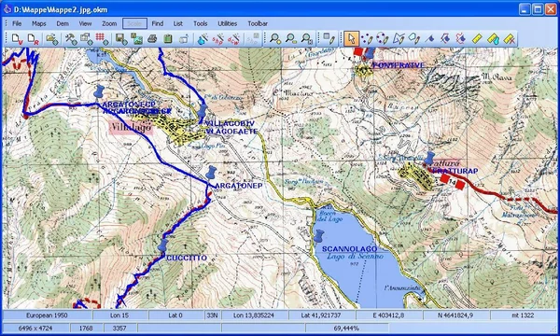Click the red grid calibration icon
This screenshot has height=336, width=560.
[102, 38]
